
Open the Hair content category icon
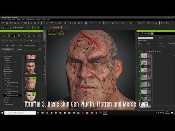point(24,36)
